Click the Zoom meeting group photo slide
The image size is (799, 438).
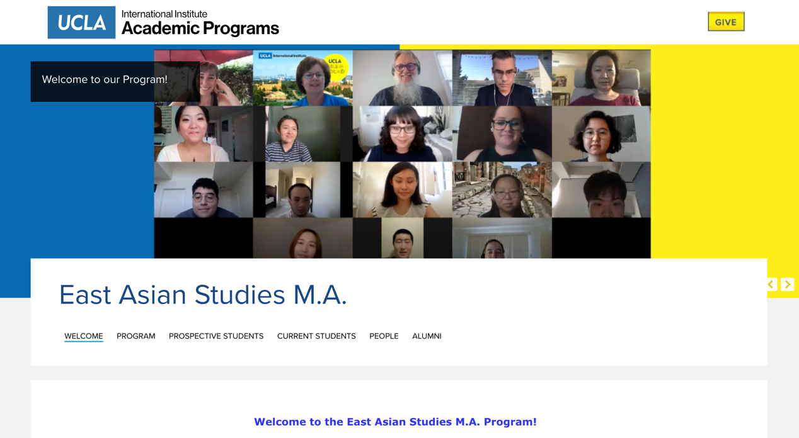(x=402, y=154)
